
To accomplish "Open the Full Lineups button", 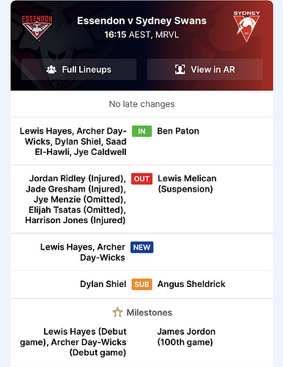I will (x=78, y=70).
